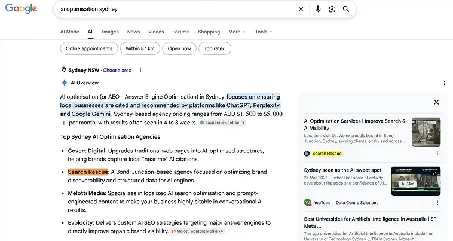
Task: Switch to Images tab
Action: (x=110, y=32)
